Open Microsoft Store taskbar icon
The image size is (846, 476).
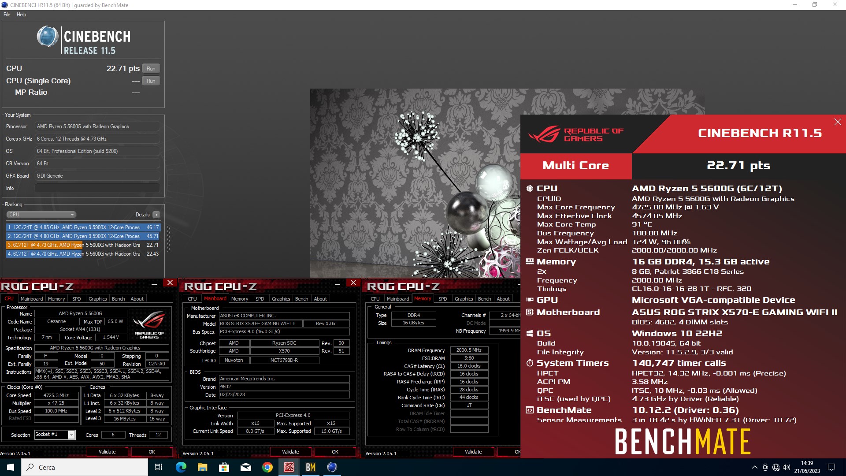coord(224,467)
